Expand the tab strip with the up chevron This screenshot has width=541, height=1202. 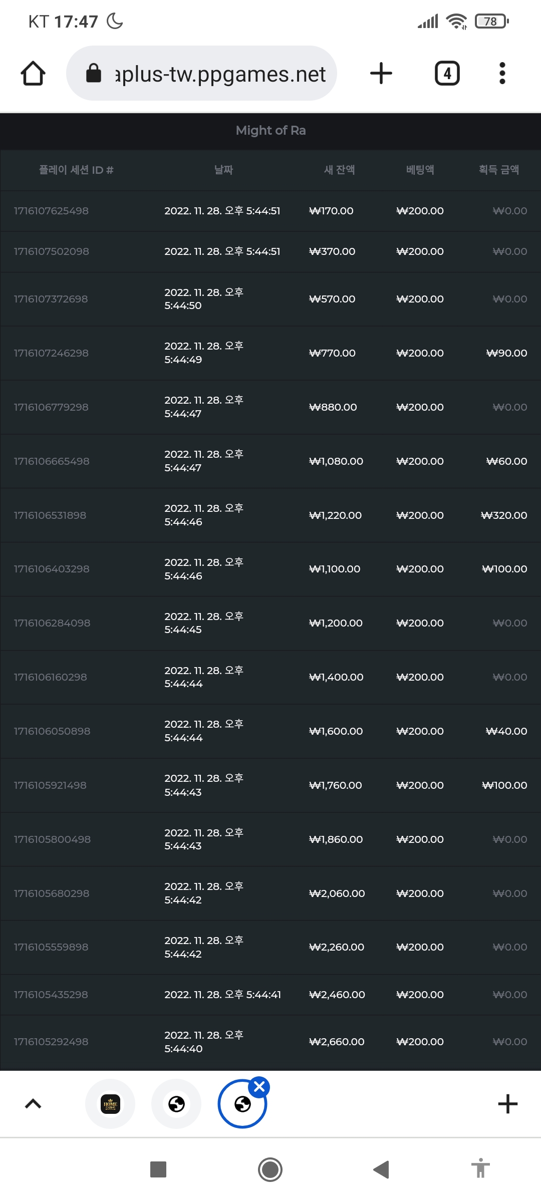click(33, 1104)
